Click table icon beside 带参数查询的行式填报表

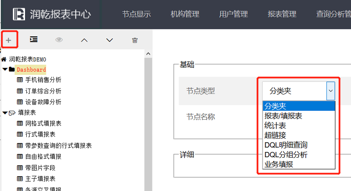tap(20, 145)
